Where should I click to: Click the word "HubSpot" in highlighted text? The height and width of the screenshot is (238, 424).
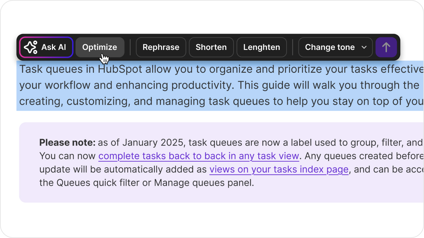click(120, 69)
